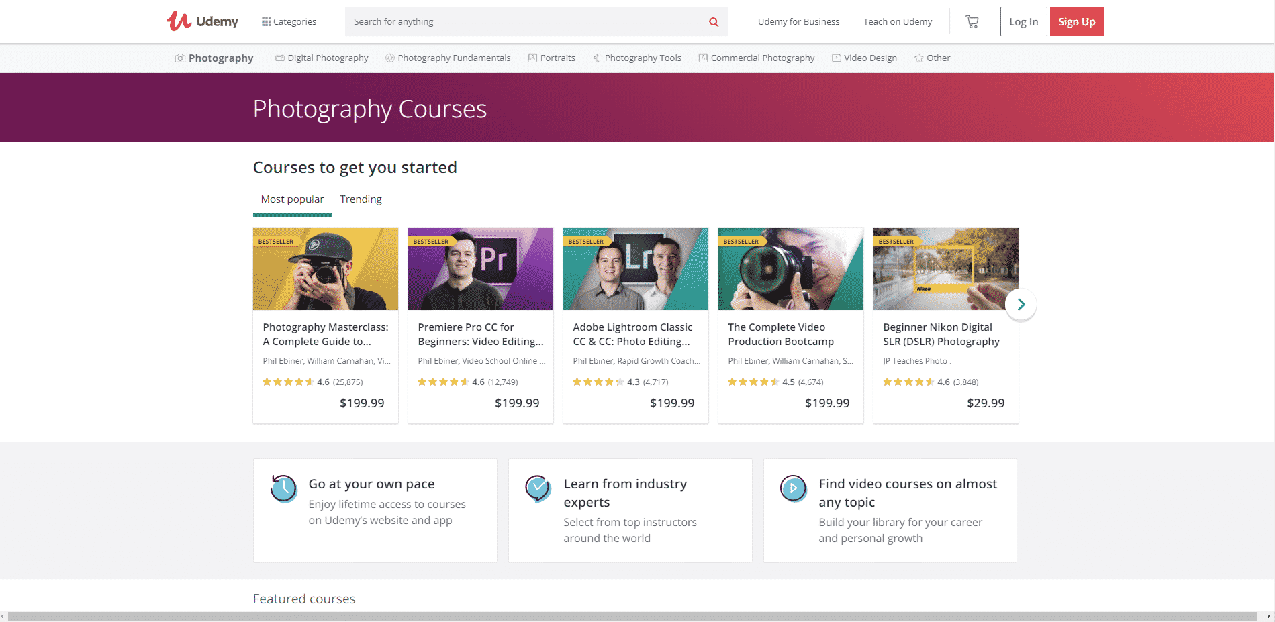Open Teach on Udemy link
The height and width of the screenshot is (622, 1275).
coord(898,21)
